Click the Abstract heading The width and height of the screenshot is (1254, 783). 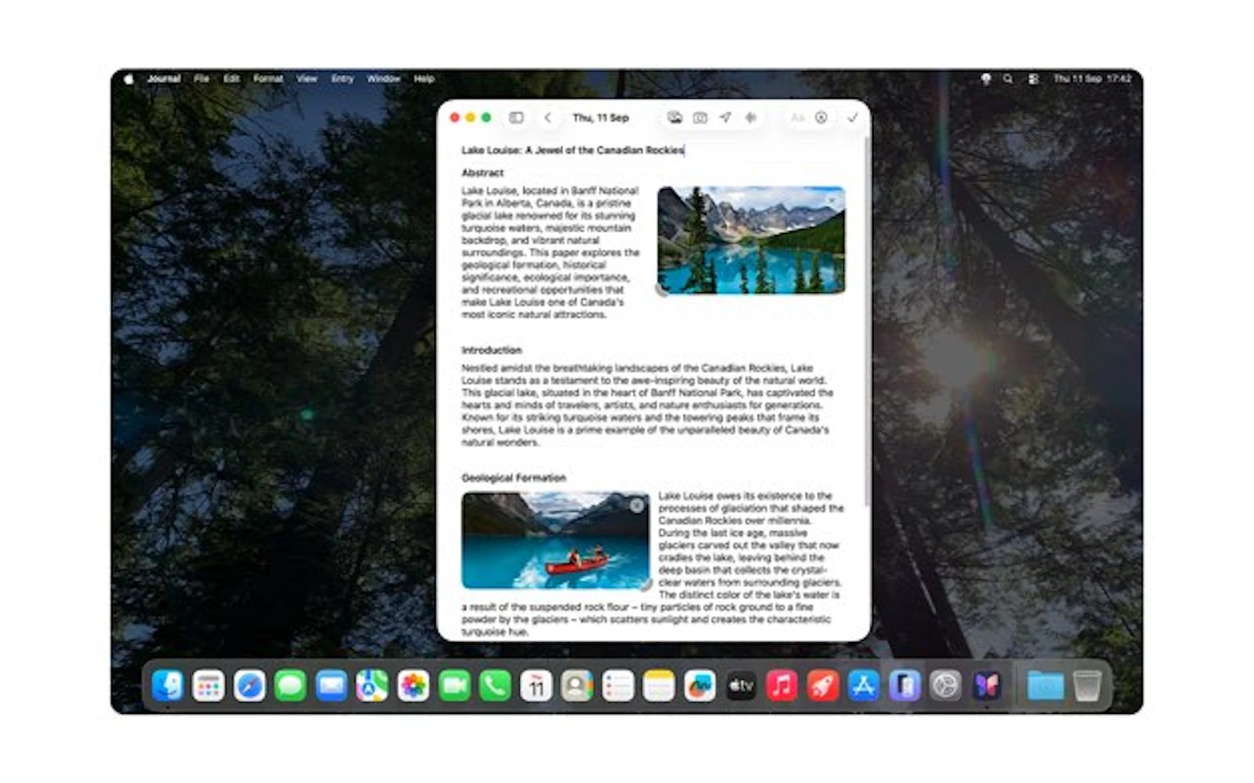pyautogui.click(x=483, y=172)
